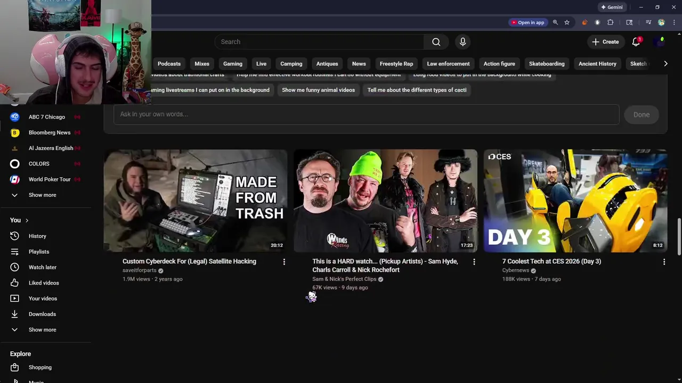This screenshot has height=383, width=682.
Task: Filter by the News chip
Action: pyautogui.click(x=359, y=64)
